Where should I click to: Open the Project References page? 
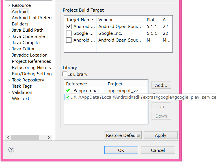(31, 61)
